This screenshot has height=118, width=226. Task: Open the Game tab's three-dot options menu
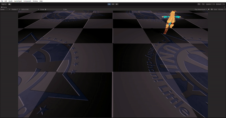point(224,7)
